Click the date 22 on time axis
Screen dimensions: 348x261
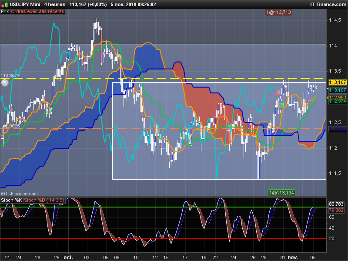tap(215, 258)
